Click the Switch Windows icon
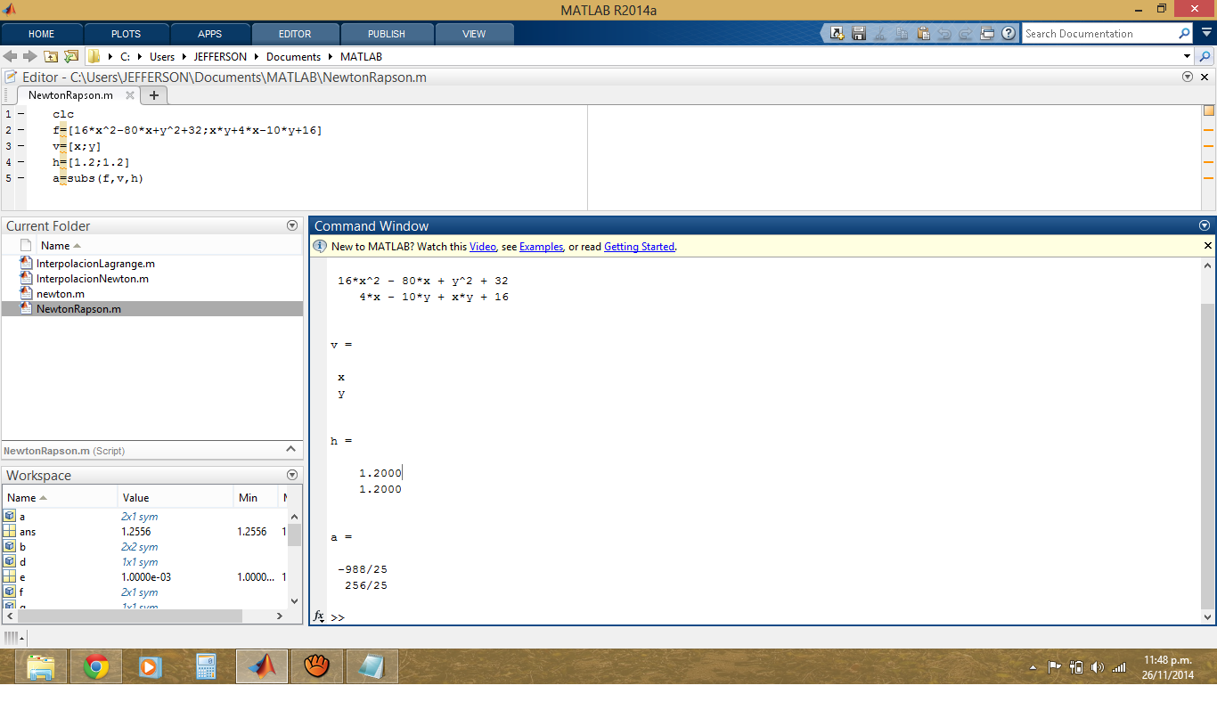The image size is (1217, 702). click(x=987, y=34)
